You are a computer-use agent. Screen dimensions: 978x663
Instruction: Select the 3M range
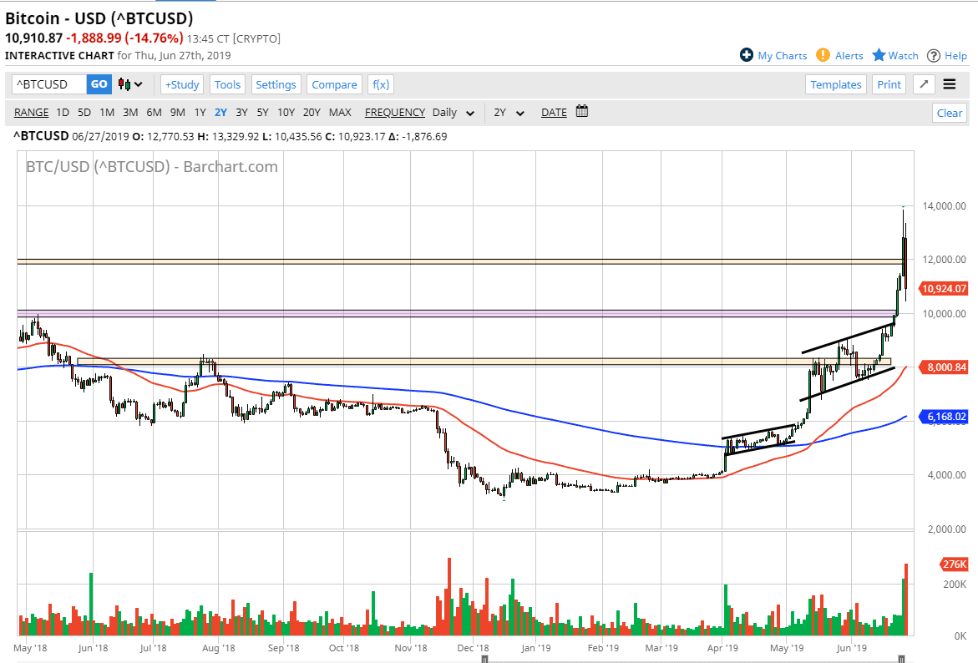pyautogui.click(x=130, y=112)
